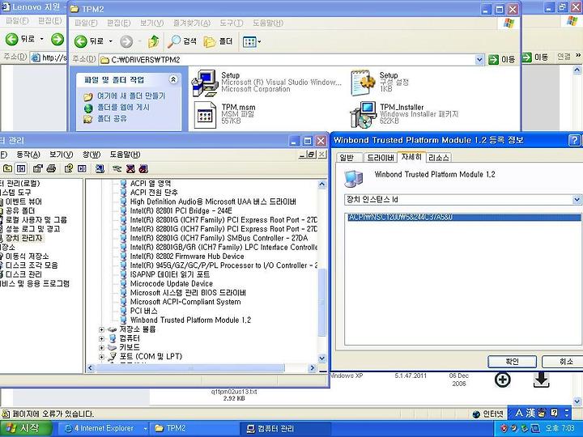Select Microsoft ACPI-Compliant System entry
This screenshot has width=583, height=437.
pyautogui.click(x=185, y=302)
